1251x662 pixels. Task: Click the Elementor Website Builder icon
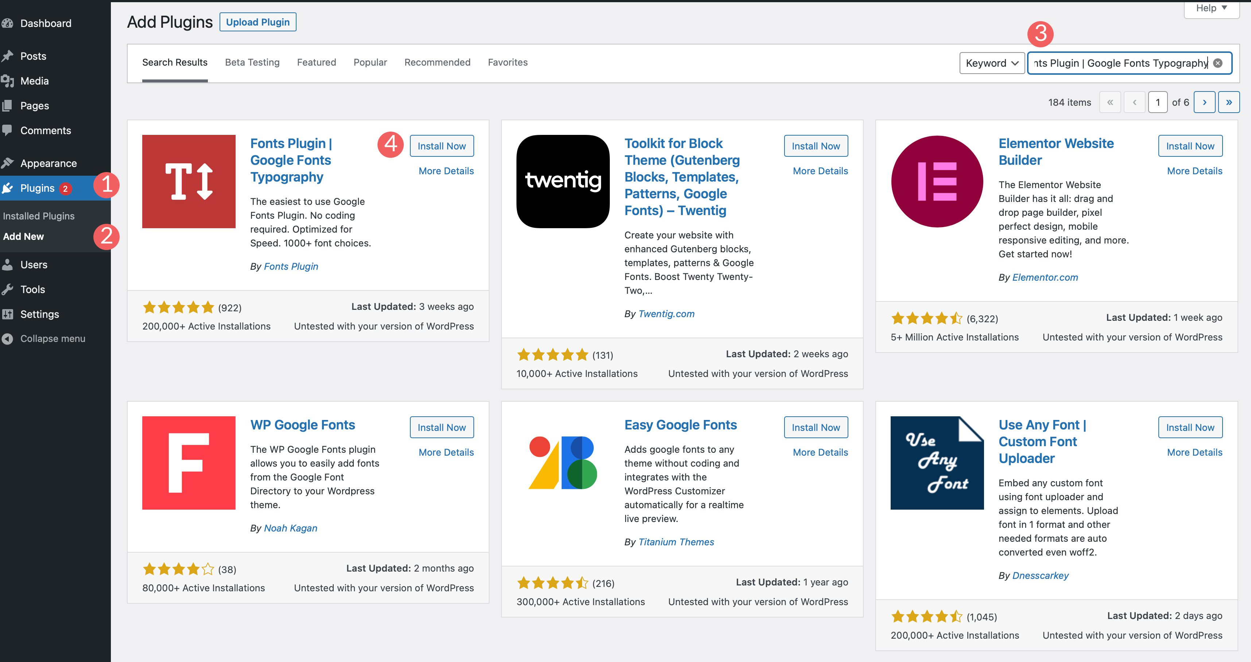937,182
